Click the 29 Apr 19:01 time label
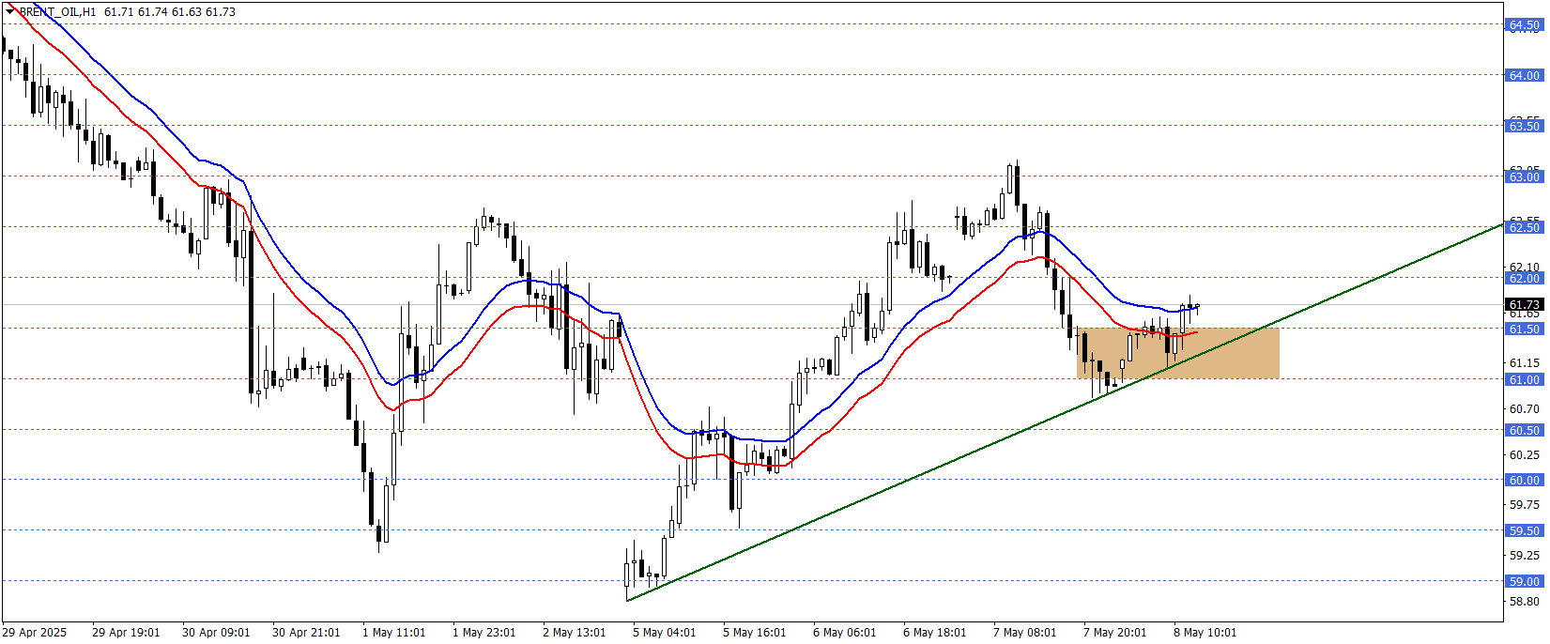Viewport: 1550px width, 644px height. click(126, 632)
